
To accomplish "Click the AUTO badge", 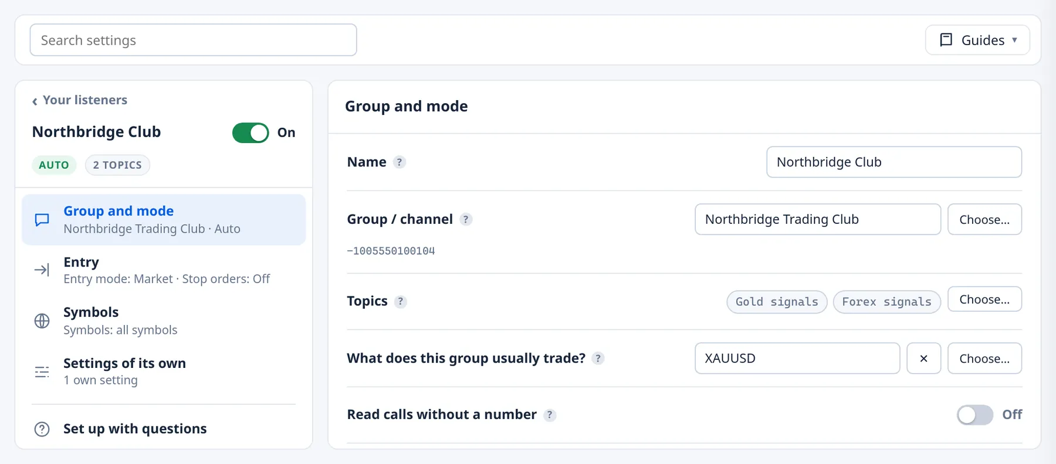I will click(x=54, y=165).
